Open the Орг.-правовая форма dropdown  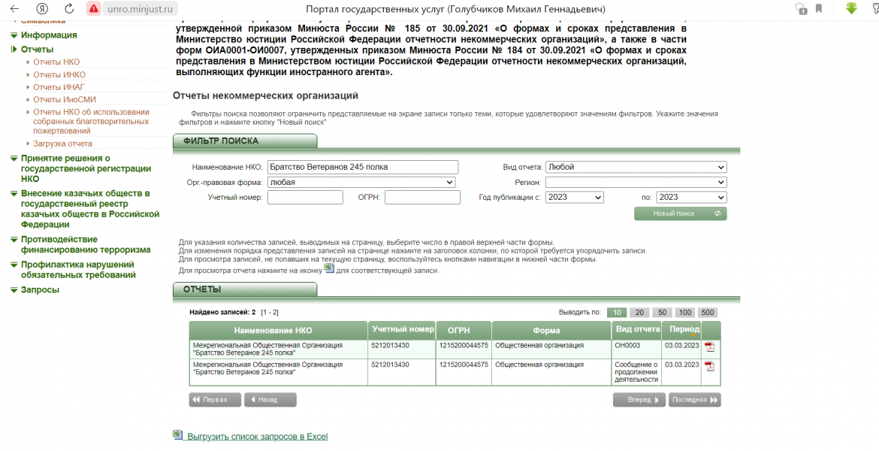(361, 183)
